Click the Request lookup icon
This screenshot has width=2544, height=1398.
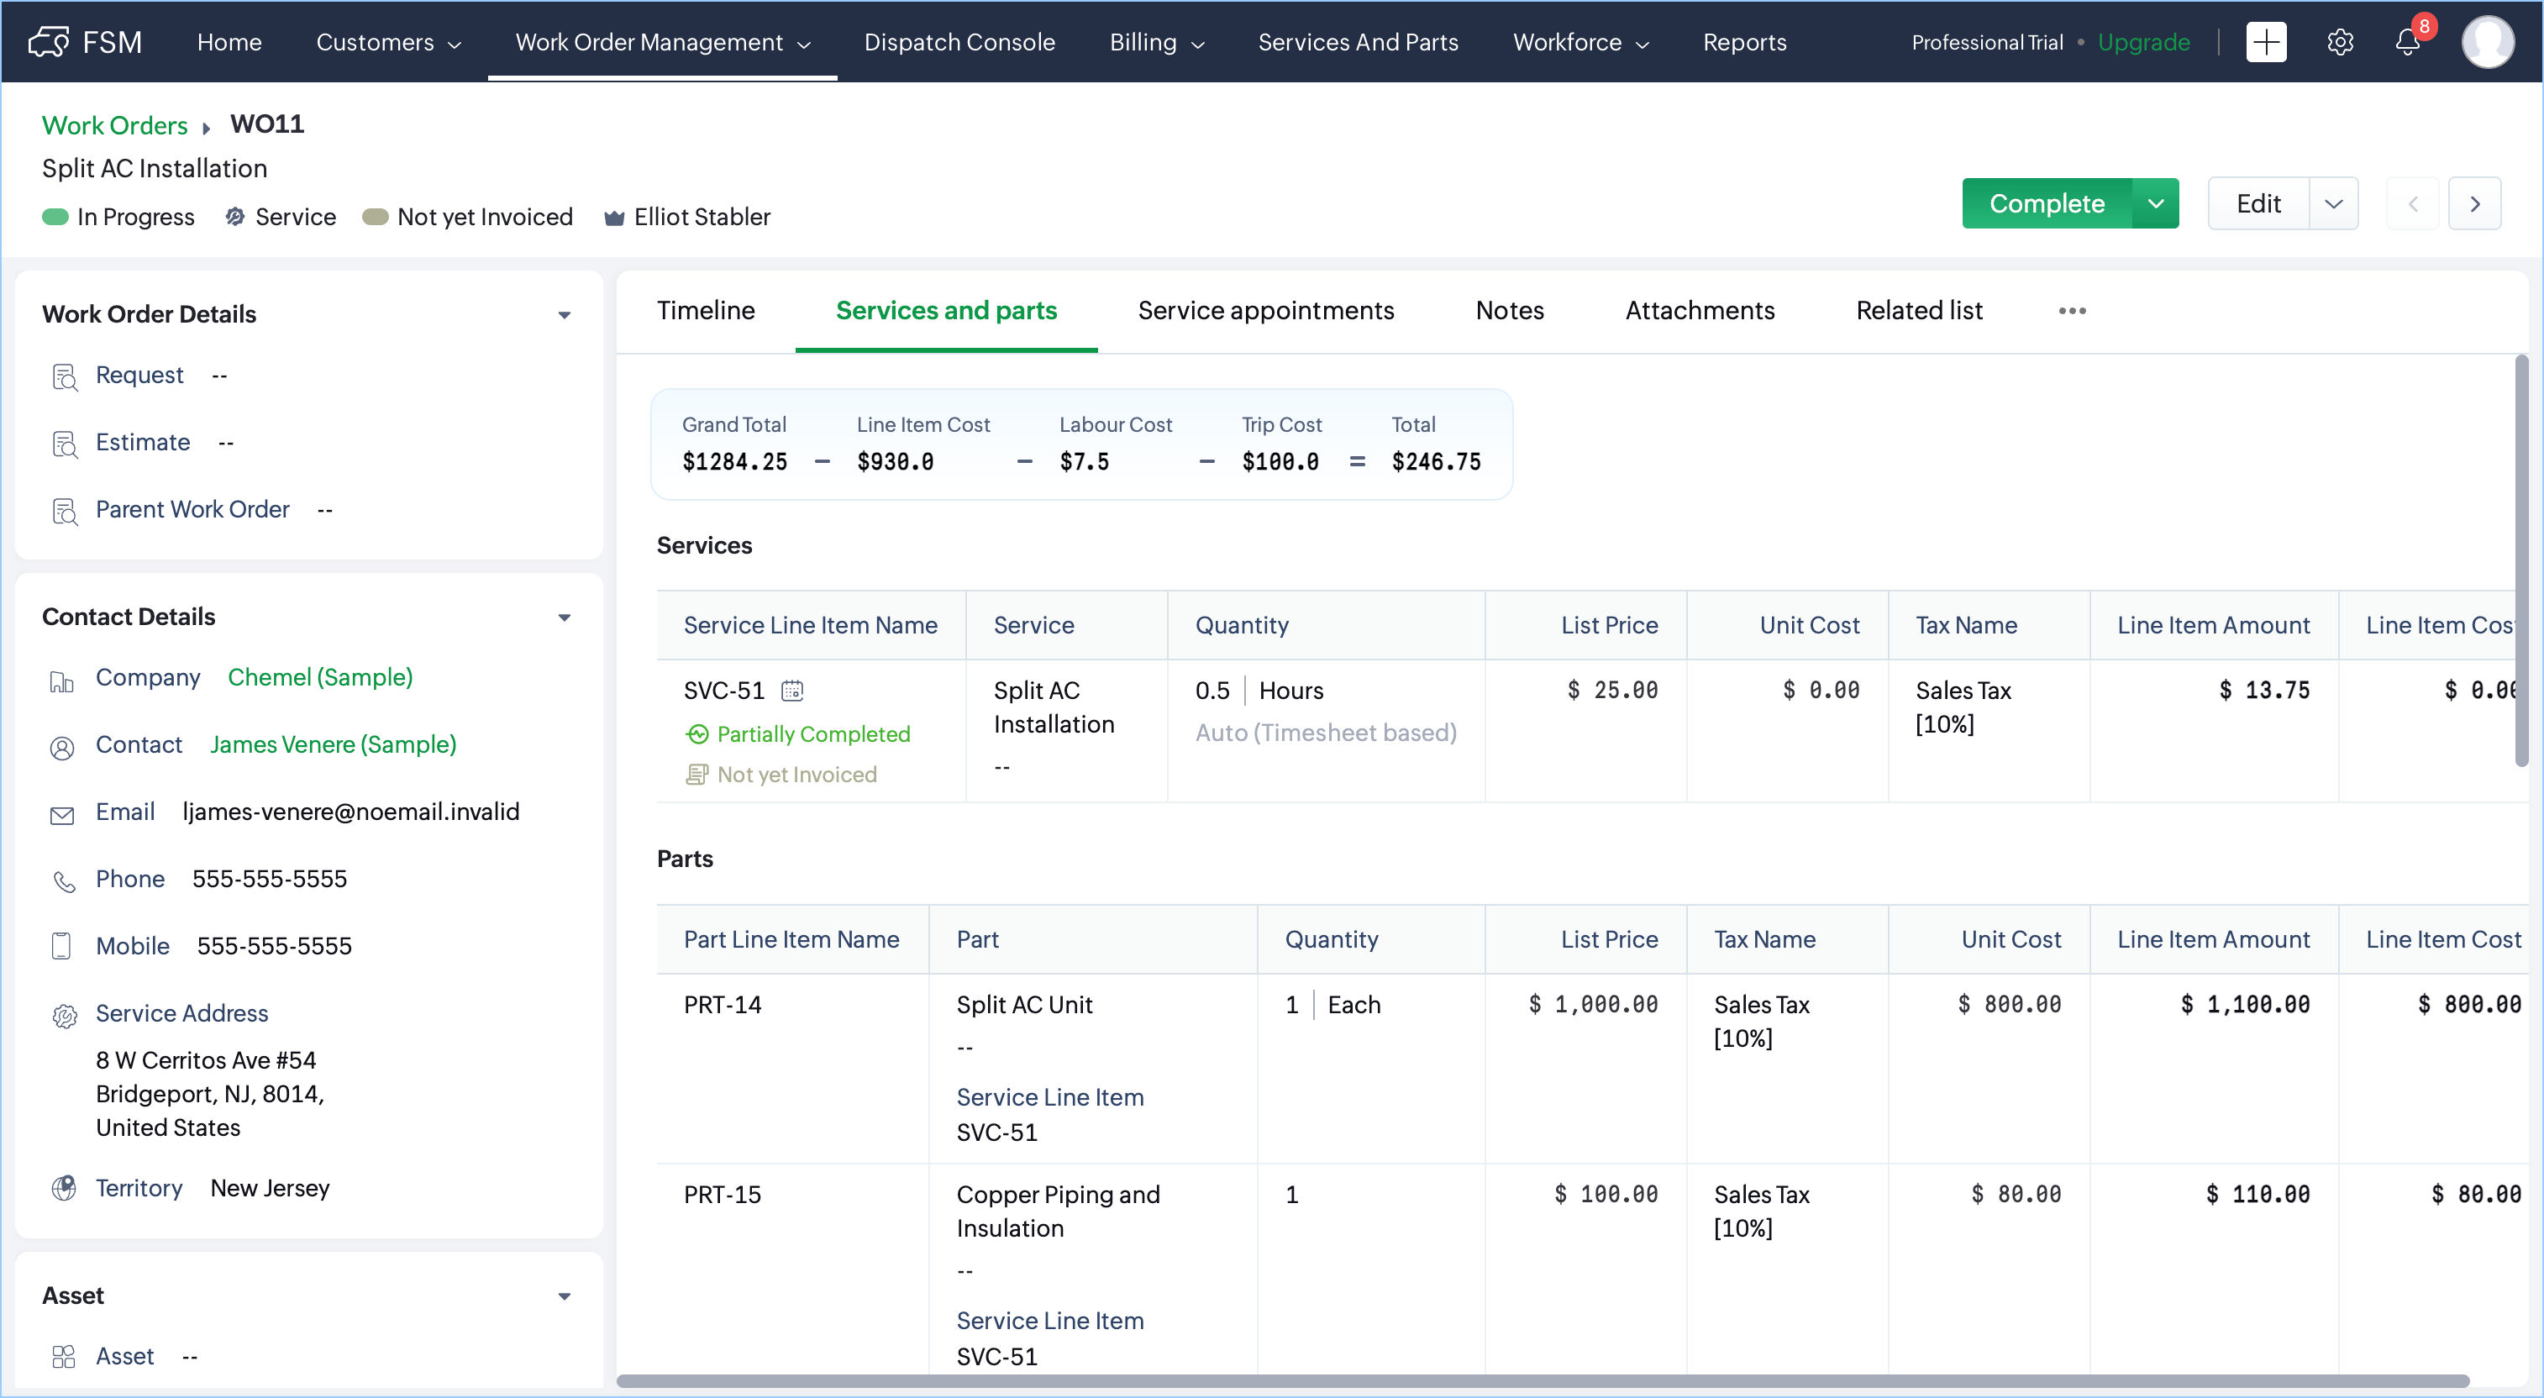64,377
